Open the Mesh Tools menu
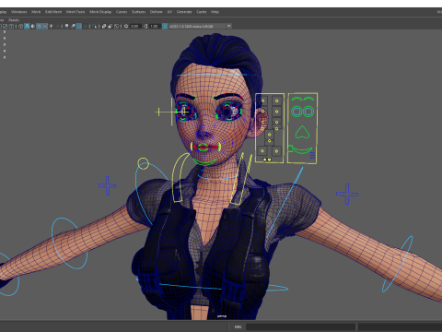 click(76, 12)
